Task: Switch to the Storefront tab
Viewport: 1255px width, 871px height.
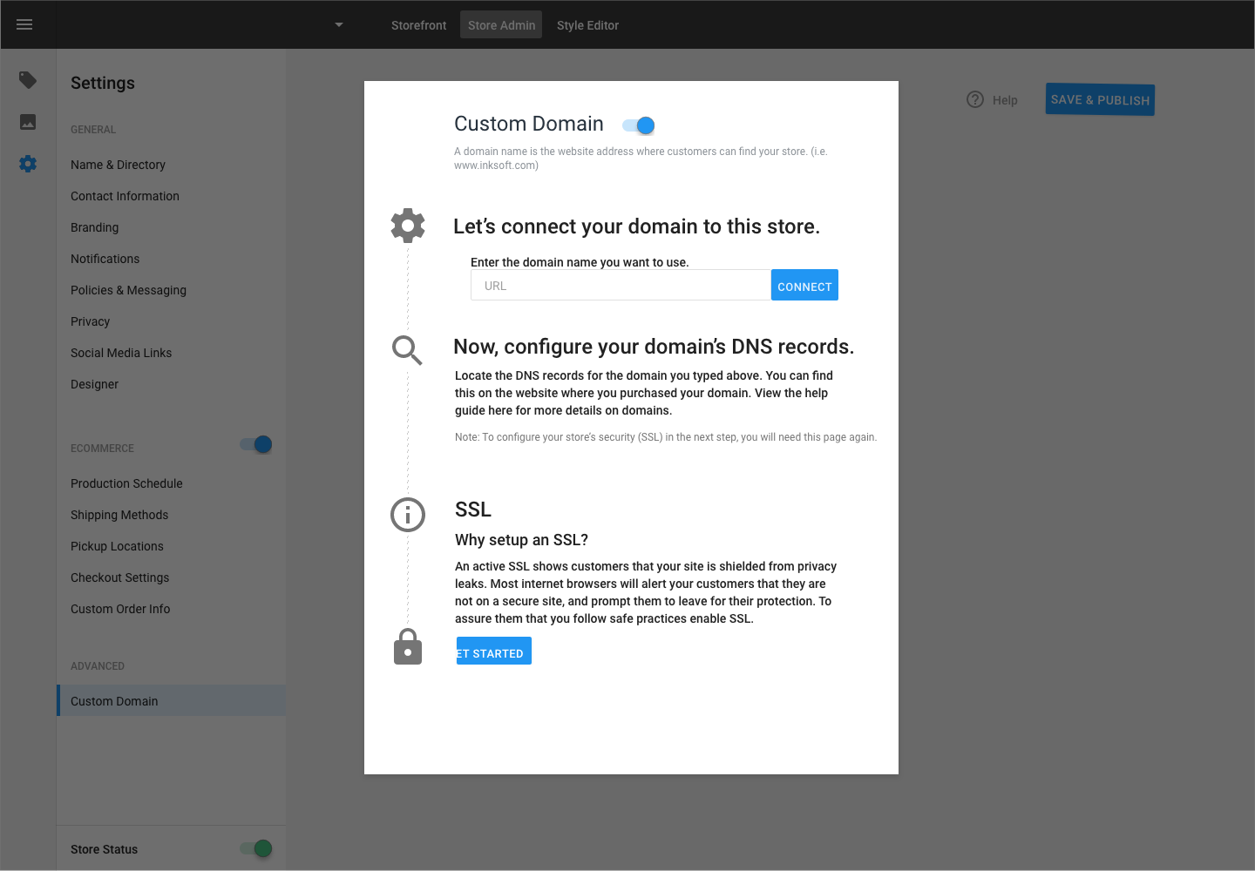Action: 418,24
